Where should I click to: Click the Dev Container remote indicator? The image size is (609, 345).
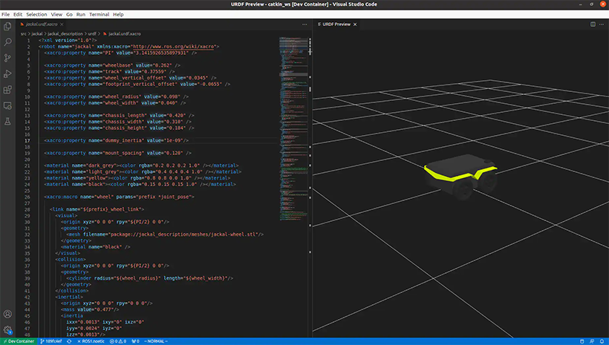19,341
